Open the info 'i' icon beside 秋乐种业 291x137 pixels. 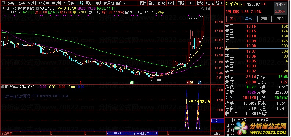[x=244, y=4]
